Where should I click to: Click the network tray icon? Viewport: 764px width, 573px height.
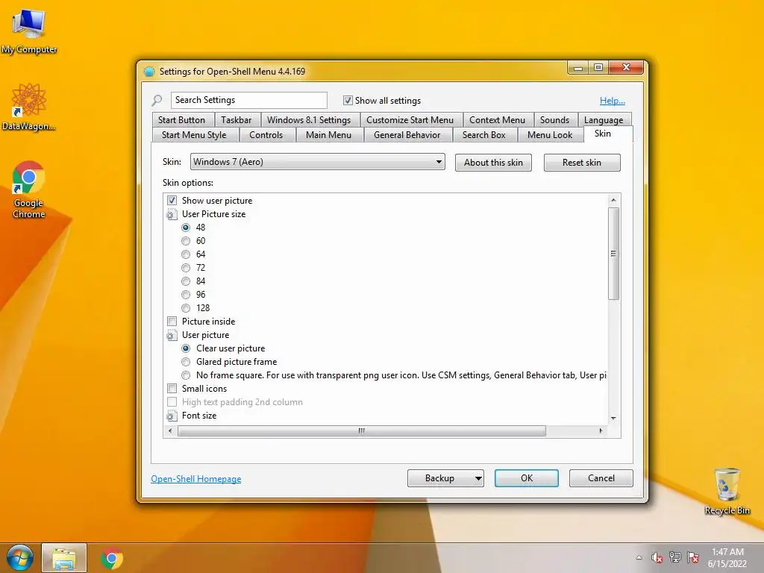(674, 557)
